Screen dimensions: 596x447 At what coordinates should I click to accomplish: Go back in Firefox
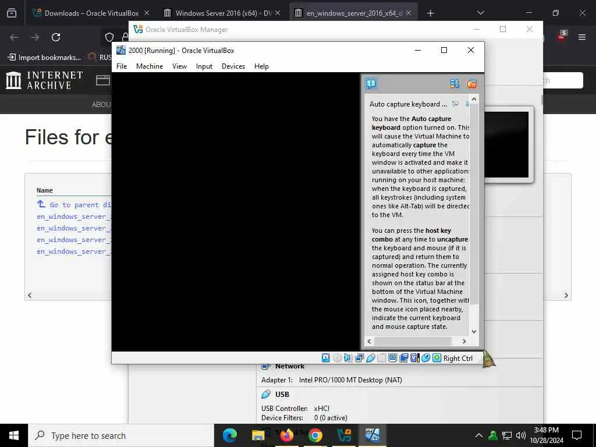coord(14,37)
